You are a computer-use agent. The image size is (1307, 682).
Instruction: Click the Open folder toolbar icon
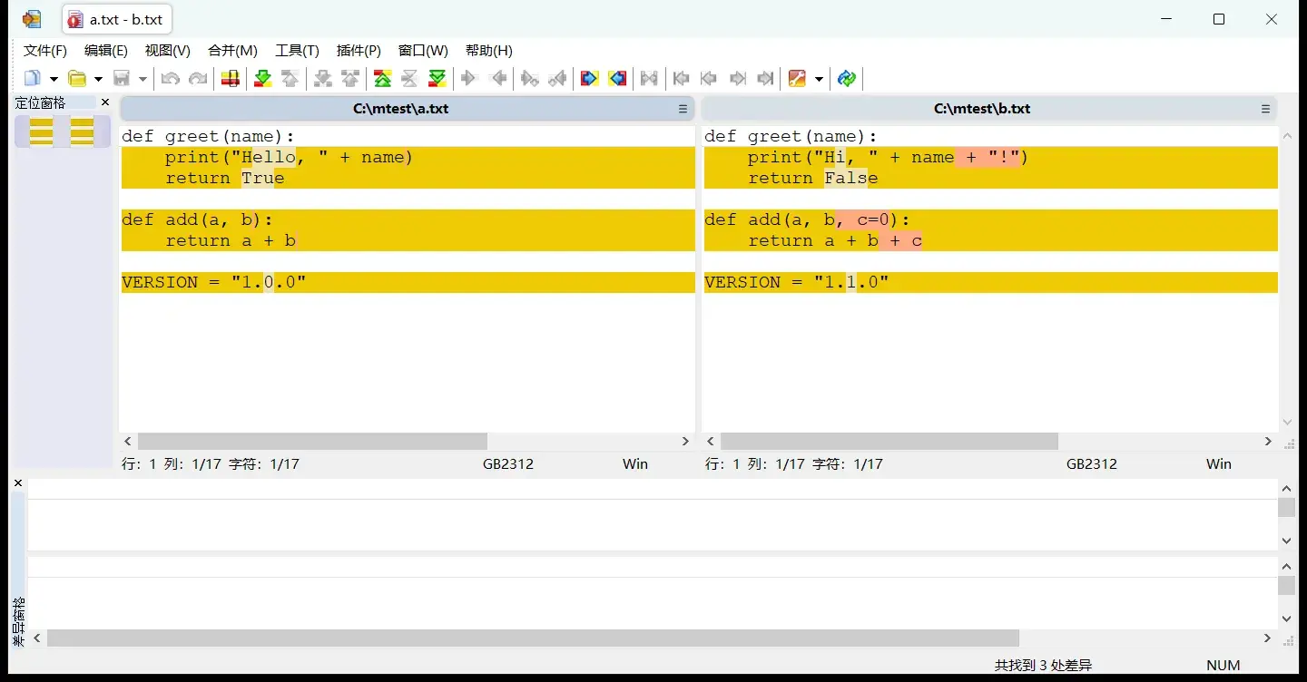77,79
